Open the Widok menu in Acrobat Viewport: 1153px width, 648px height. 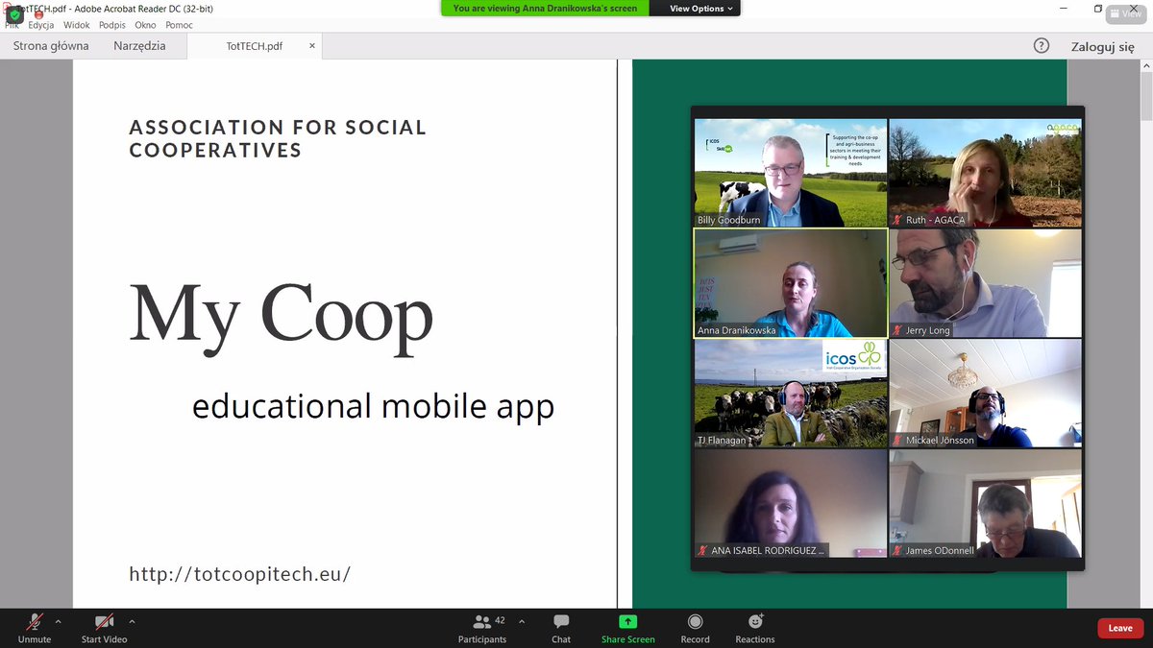click(76, 25)
